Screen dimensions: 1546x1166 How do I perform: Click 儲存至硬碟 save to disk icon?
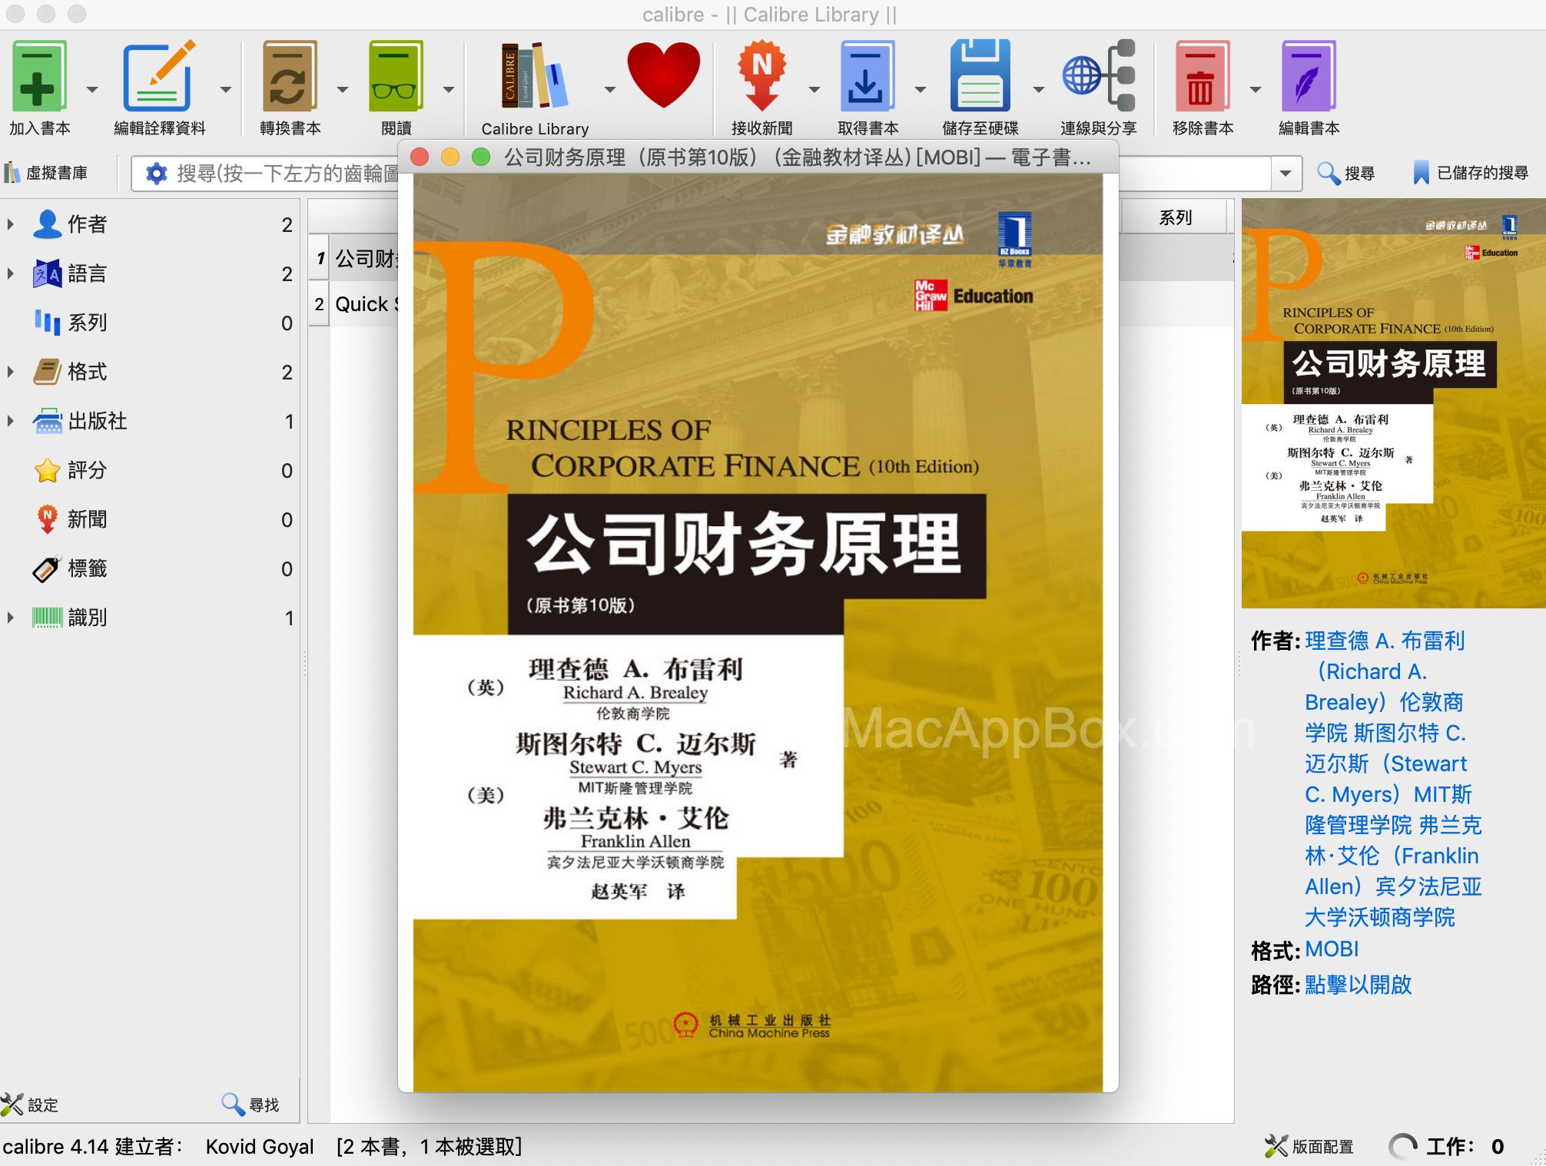[980, 77]
